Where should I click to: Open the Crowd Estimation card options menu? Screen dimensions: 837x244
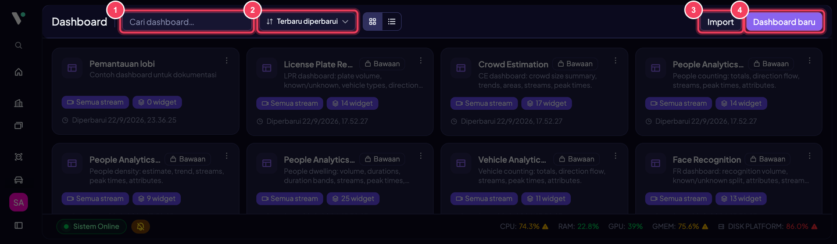point(616,60)
